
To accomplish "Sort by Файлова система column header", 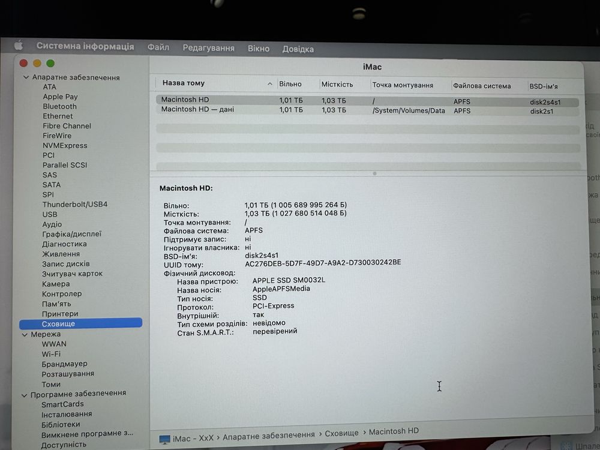I will pos(482,86).
